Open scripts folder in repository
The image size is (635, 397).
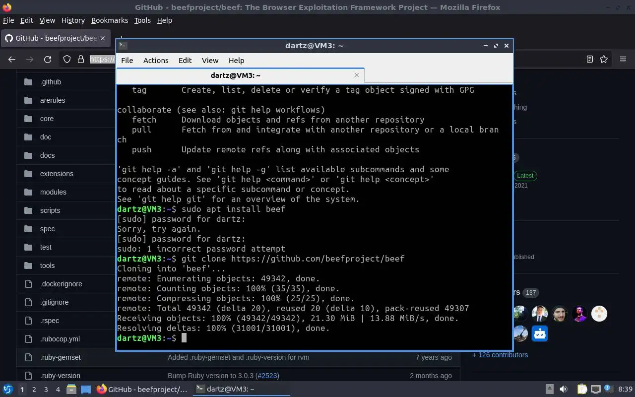pyautogui.click(x=50, y=210)
